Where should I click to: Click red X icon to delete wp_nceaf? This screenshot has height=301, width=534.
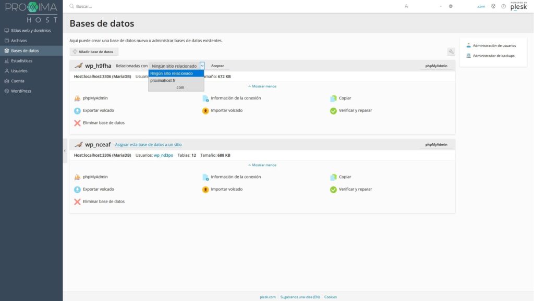click(x=77, y=202)
